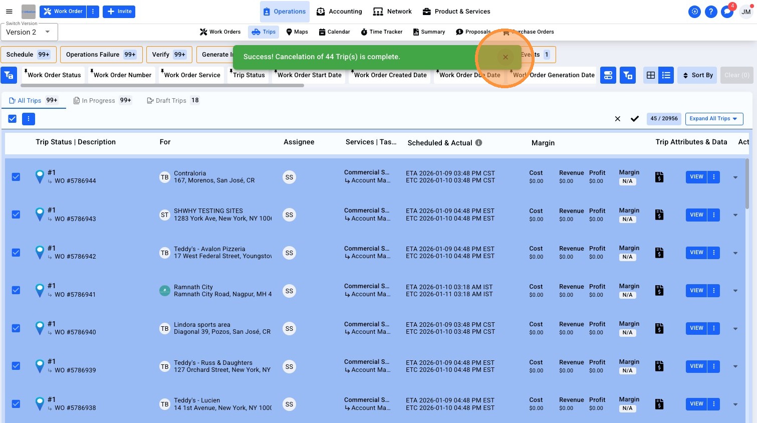Expand the trip row for WO #5786939
757x423 pixels.
735,366
